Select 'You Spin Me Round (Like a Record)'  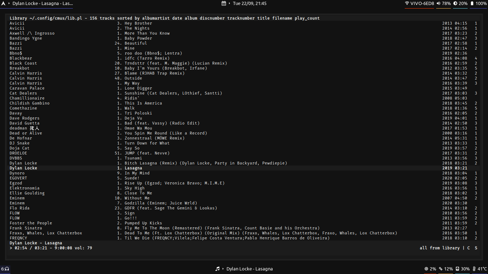coord(244,133)
